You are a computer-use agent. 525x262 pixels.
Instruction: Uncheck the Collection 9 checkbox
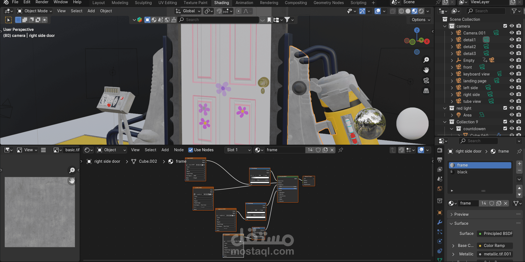pos(505,122)
